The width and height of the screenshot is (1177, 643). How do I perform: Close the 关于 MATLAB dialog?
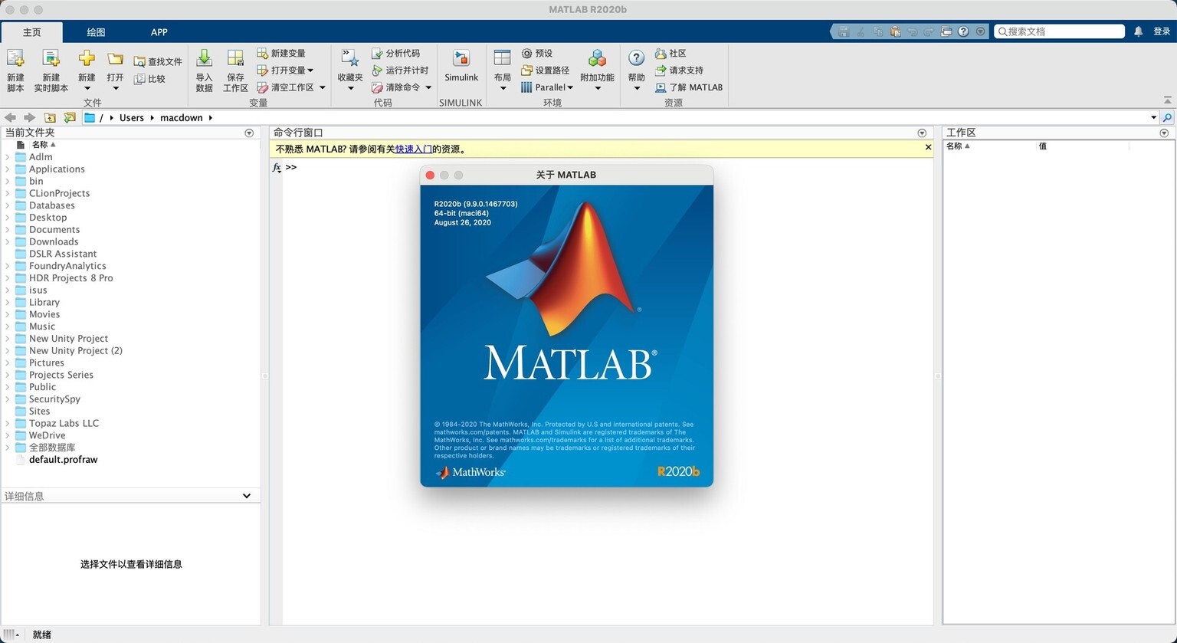430,175
